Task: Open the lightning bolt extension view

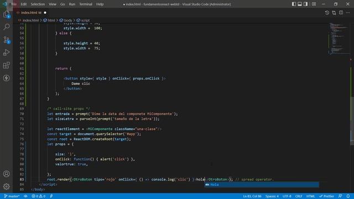Action: [x=6, y=78]
